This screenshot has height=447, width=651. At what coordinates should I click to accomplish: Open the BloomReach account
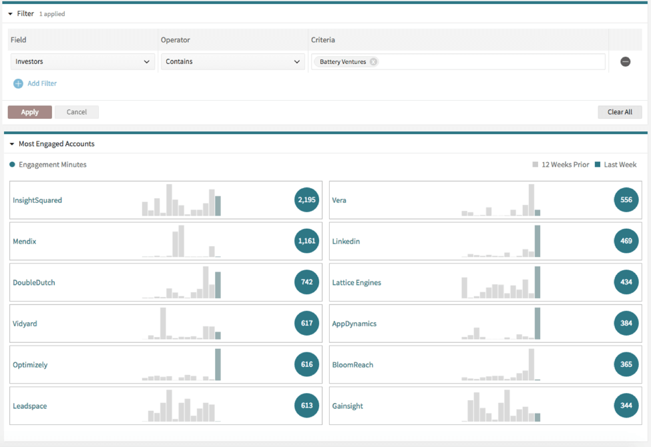click(353, 365)
